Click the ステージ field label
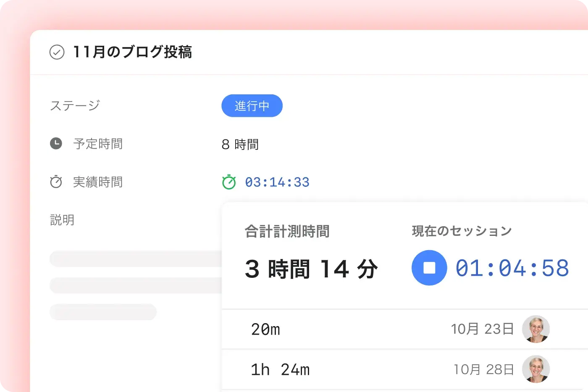This screenshot has height=392, width=588. tap(75, 105)
